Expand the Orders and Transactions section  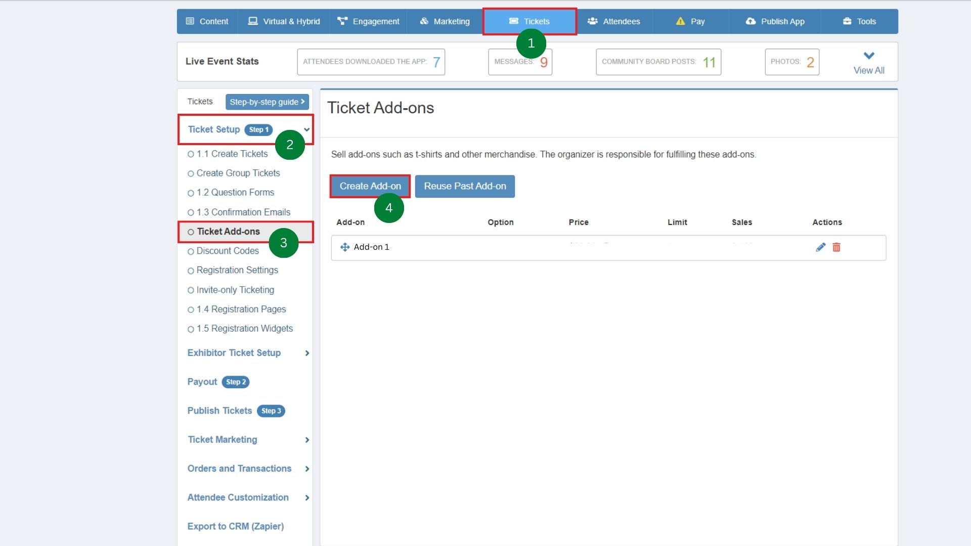pos(307,469)
